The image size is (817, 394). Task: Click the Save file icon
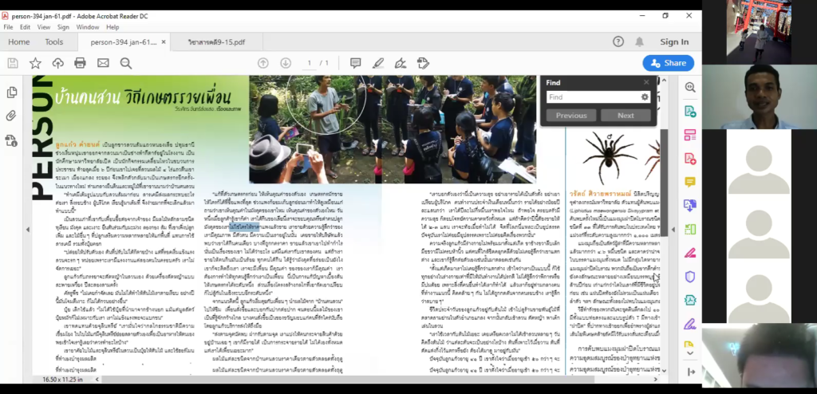coord(13,63)
